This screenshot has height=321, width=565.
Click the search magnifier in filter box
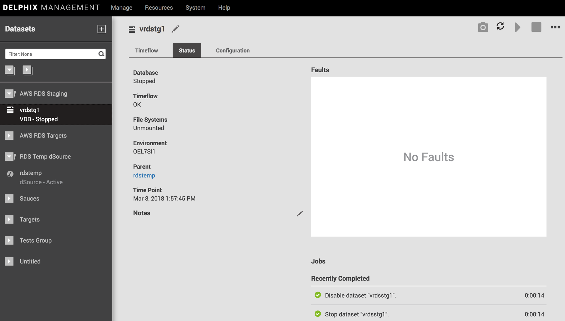tap(101, 54)
